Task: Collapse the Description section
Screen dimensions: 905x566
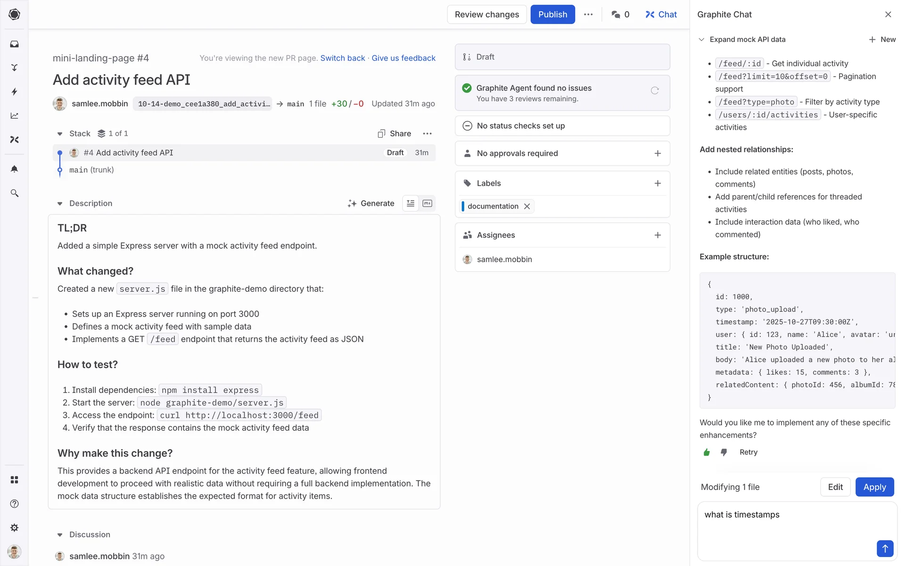Action: point(60,204)
